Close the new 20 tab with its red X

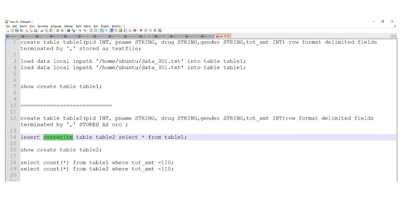coord(229,36)
